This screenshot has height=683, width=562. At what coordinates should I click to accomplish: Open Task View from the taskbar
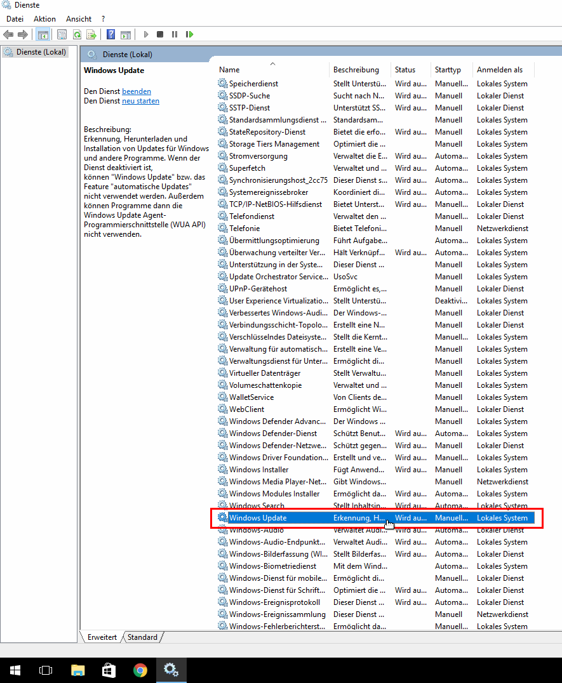pos(45,670)
